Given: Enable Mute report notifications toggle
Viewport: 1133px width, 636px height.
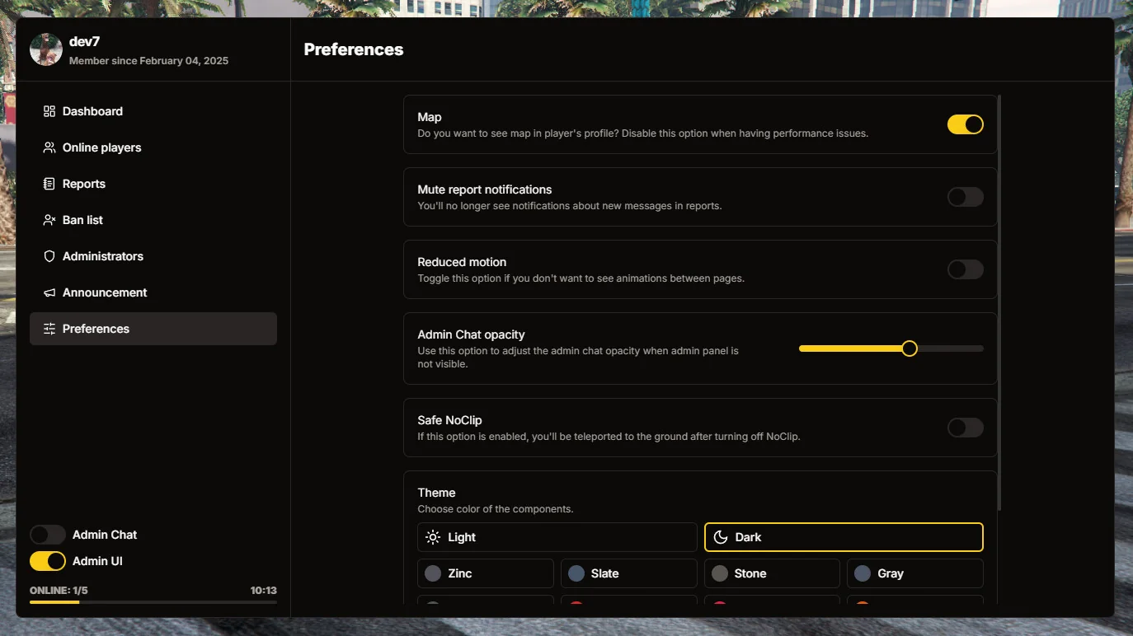Looking at the screenshot, I should pos(965,197).
